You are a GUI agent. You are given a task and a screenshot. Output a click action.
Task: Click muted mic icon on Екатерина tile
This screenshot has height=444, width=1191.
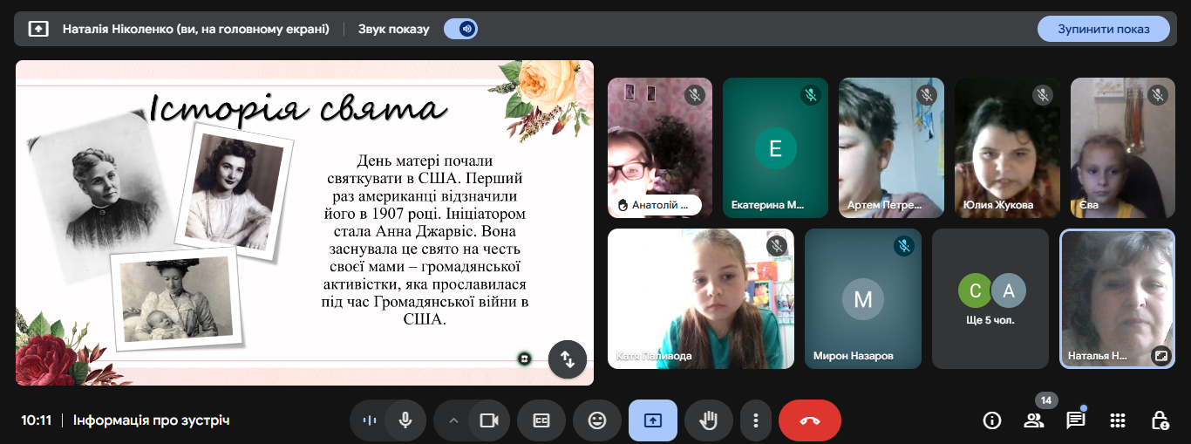(811, 95)
